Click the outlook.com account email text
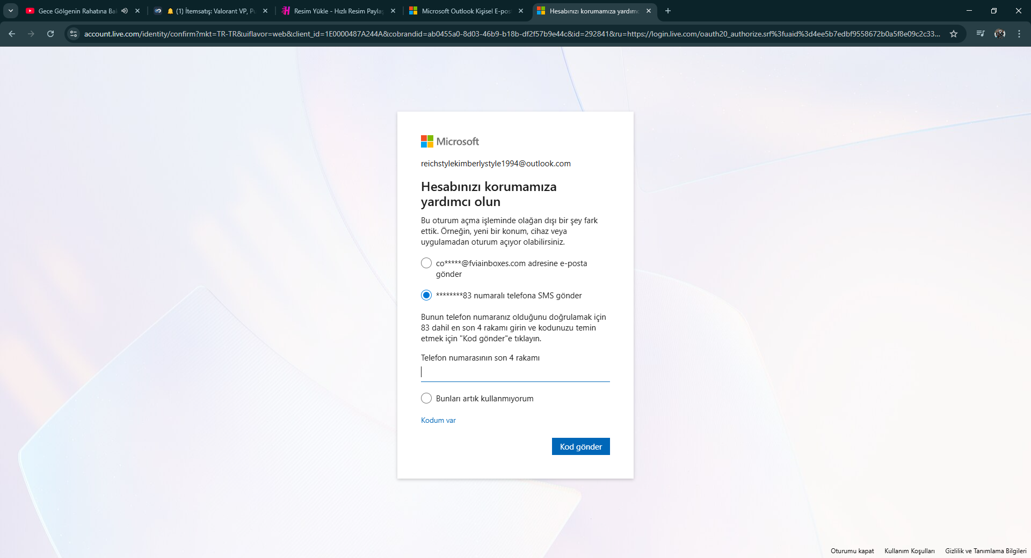1031x558 pixels. point(496,164)
